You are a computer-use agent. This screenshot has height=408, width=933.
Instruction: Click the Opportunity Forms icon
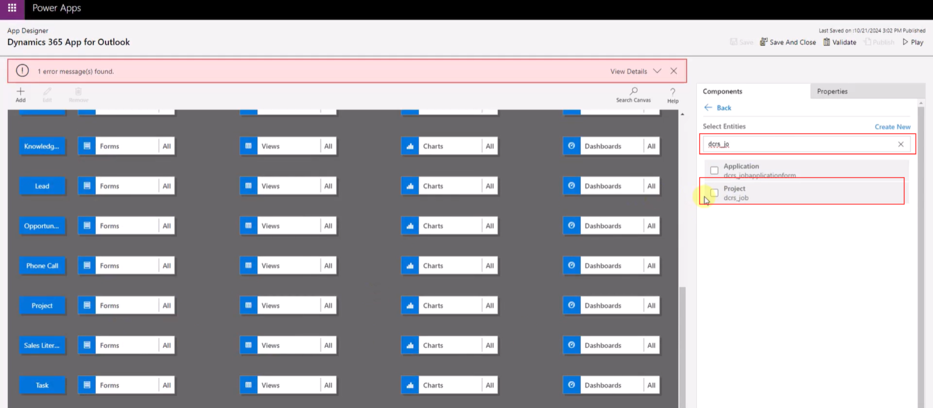(x=87, y=226)
